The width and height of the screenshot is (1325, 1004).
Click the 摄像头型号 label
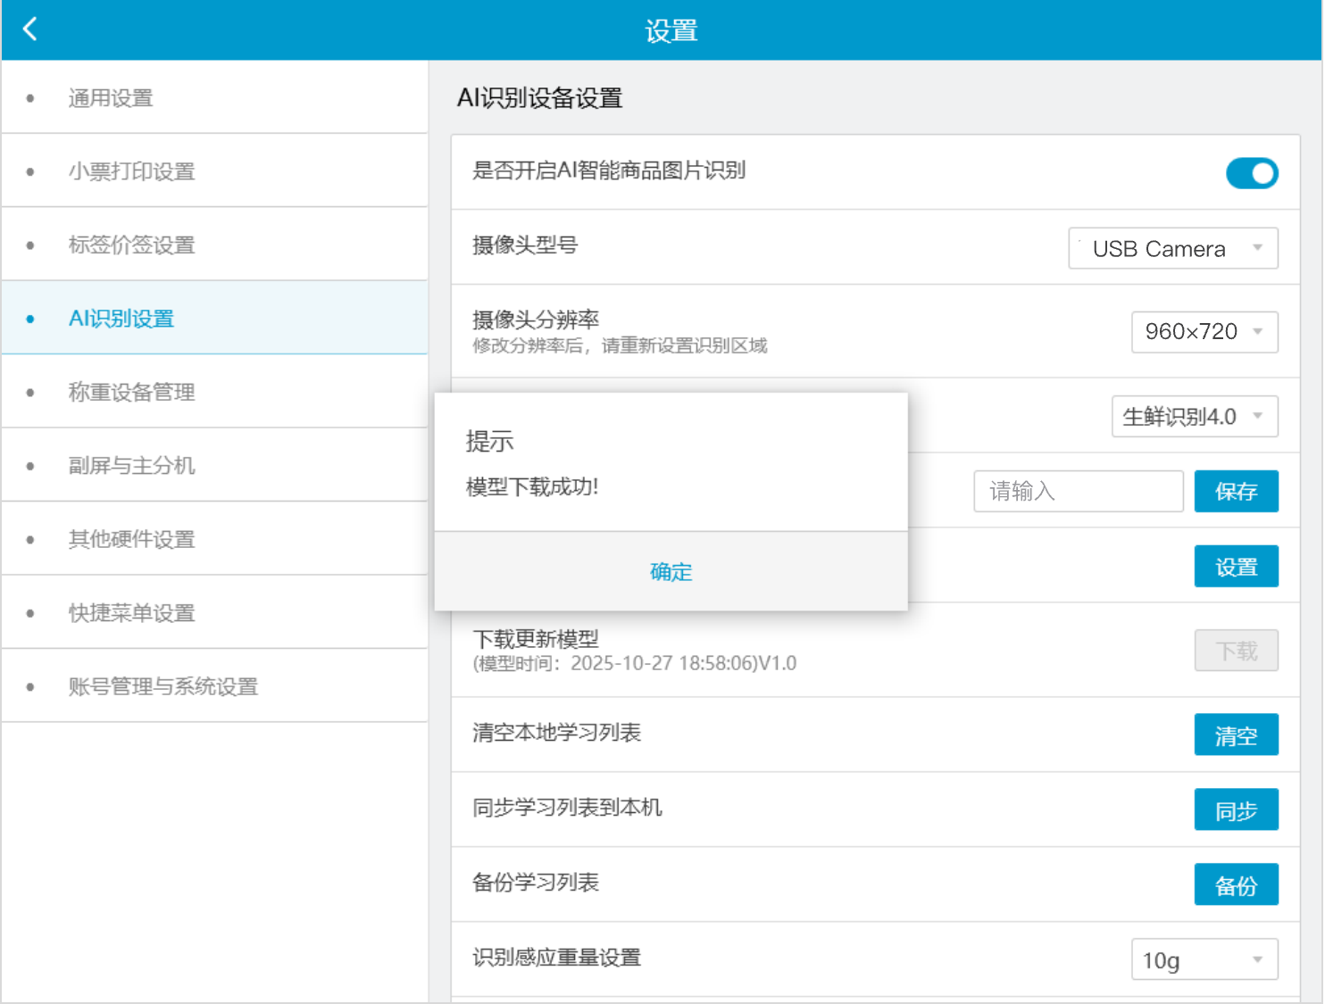(525, 245)
